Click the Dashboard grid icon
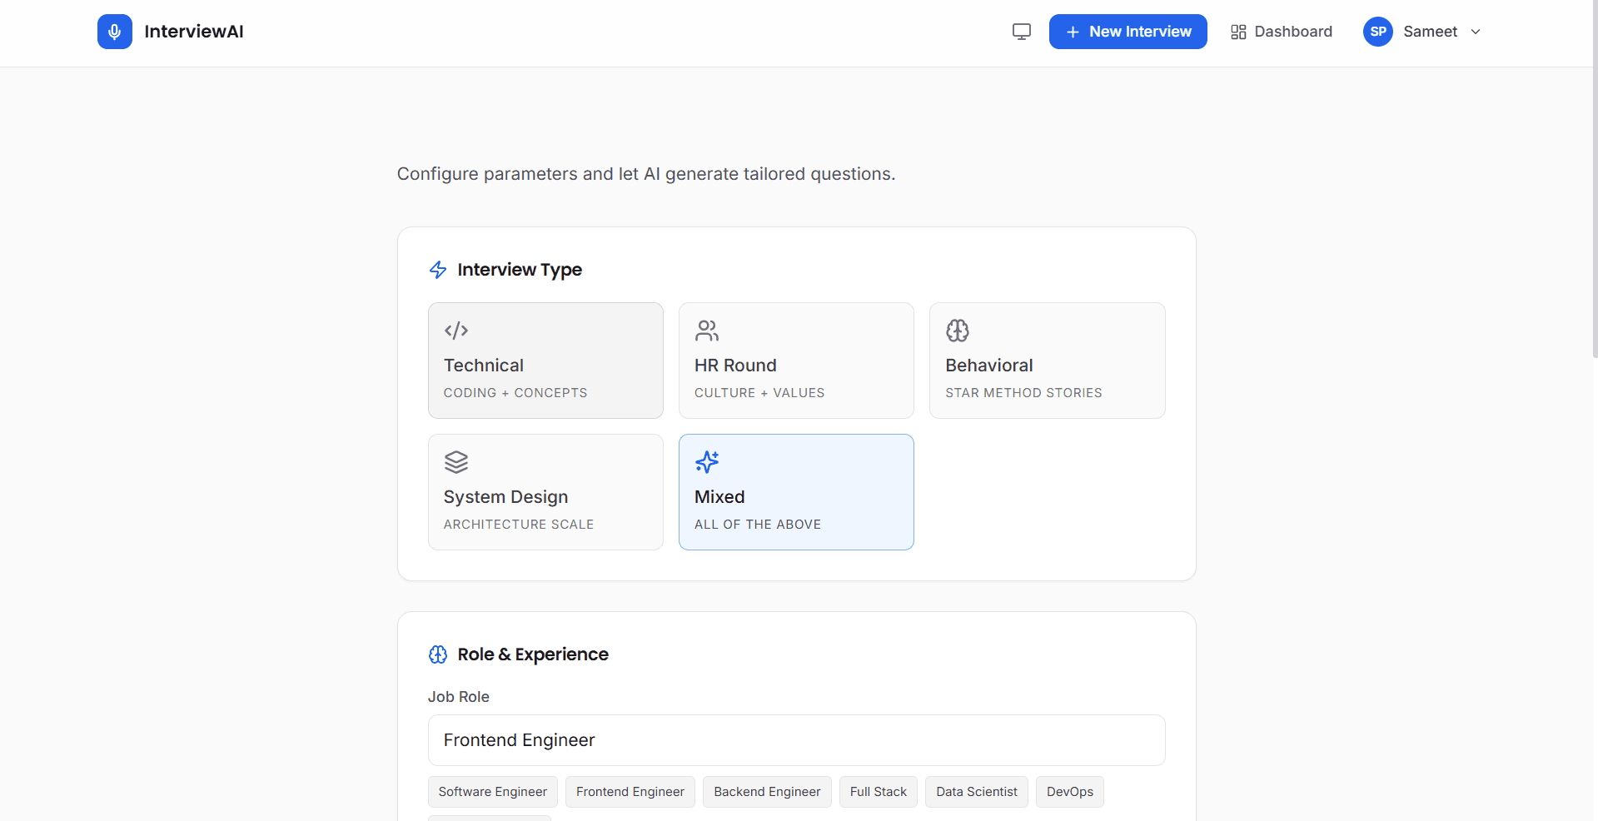This screenshot has width=1598, height=821. click(x=1238, y=32)
